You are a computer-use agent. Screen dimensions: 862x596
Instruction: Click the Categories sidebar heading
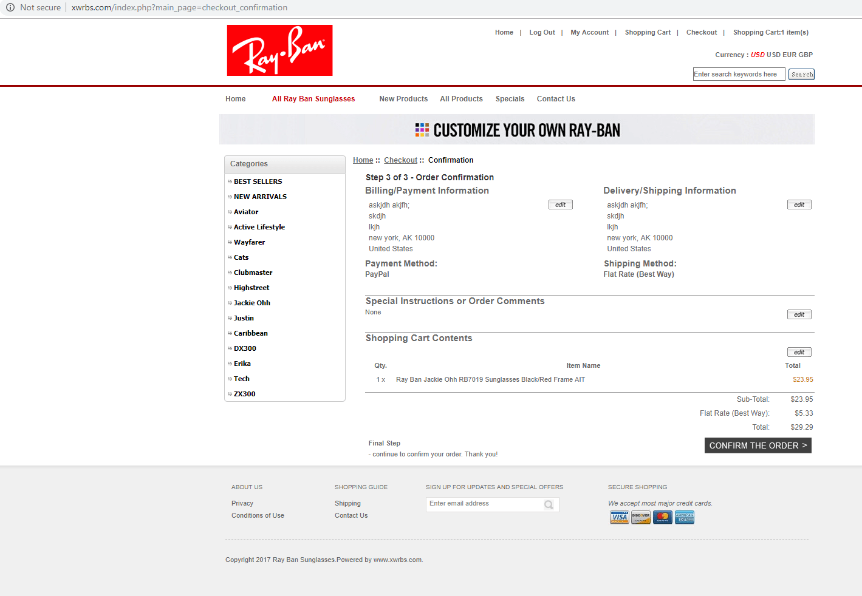click(x=249, y=164)
